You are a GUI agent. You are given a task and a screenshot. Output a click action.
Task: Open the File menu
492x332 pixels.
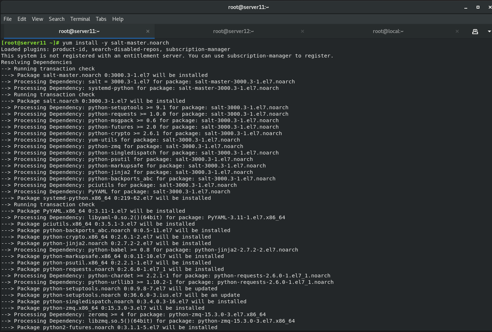(7, 19)
